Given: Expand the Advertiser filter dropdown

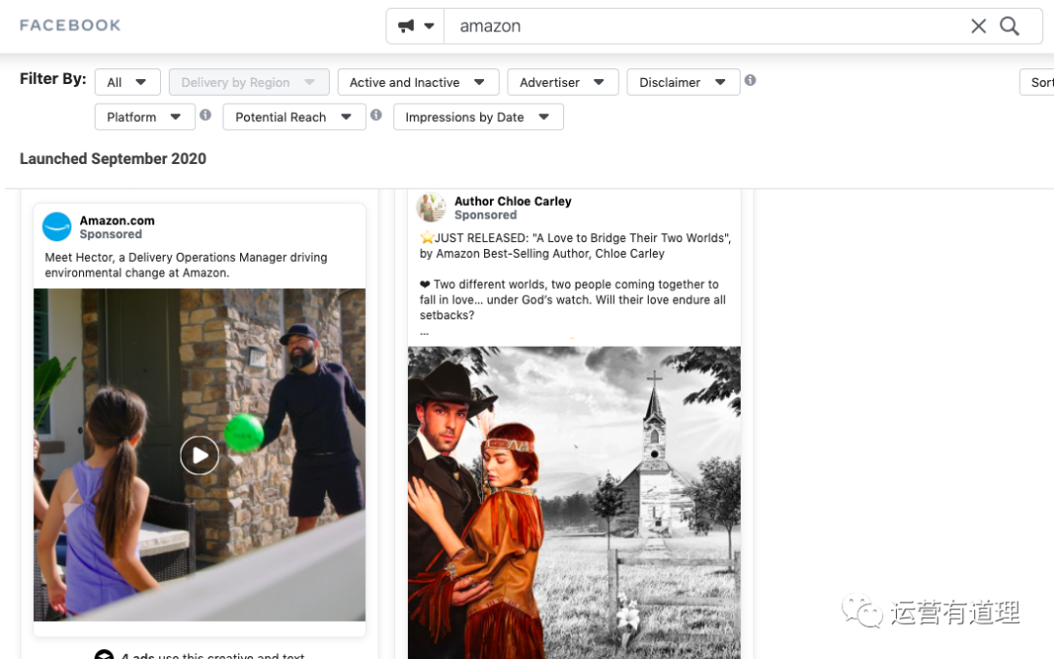Looking at the screenshot, I should click(562, 82).
